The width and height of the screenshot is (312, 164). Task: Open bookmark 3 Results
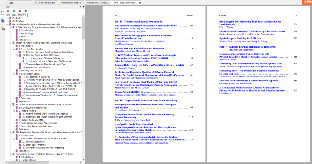[23, 37]
